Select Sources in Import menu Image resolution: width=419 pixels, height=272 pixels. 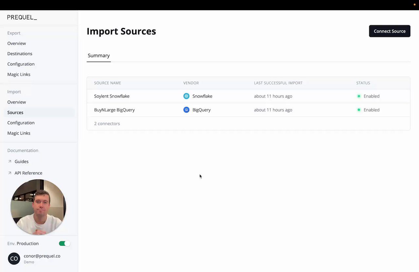(x=15, y=112)
